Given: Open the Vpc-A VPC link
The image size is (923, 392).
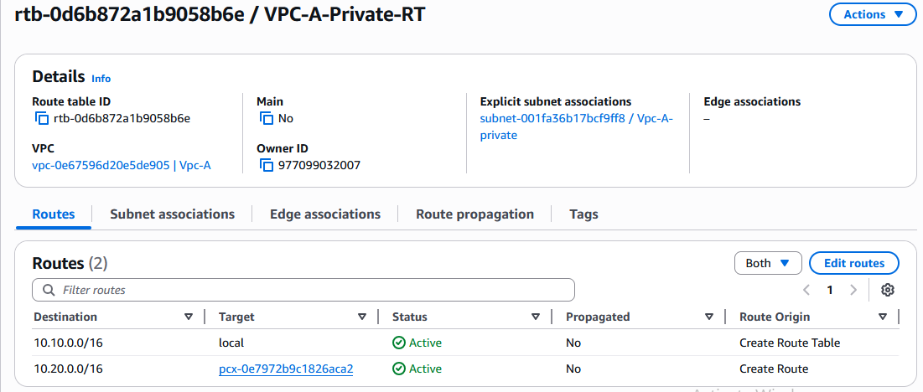Looking at the screenshot, I should (121, 165).
